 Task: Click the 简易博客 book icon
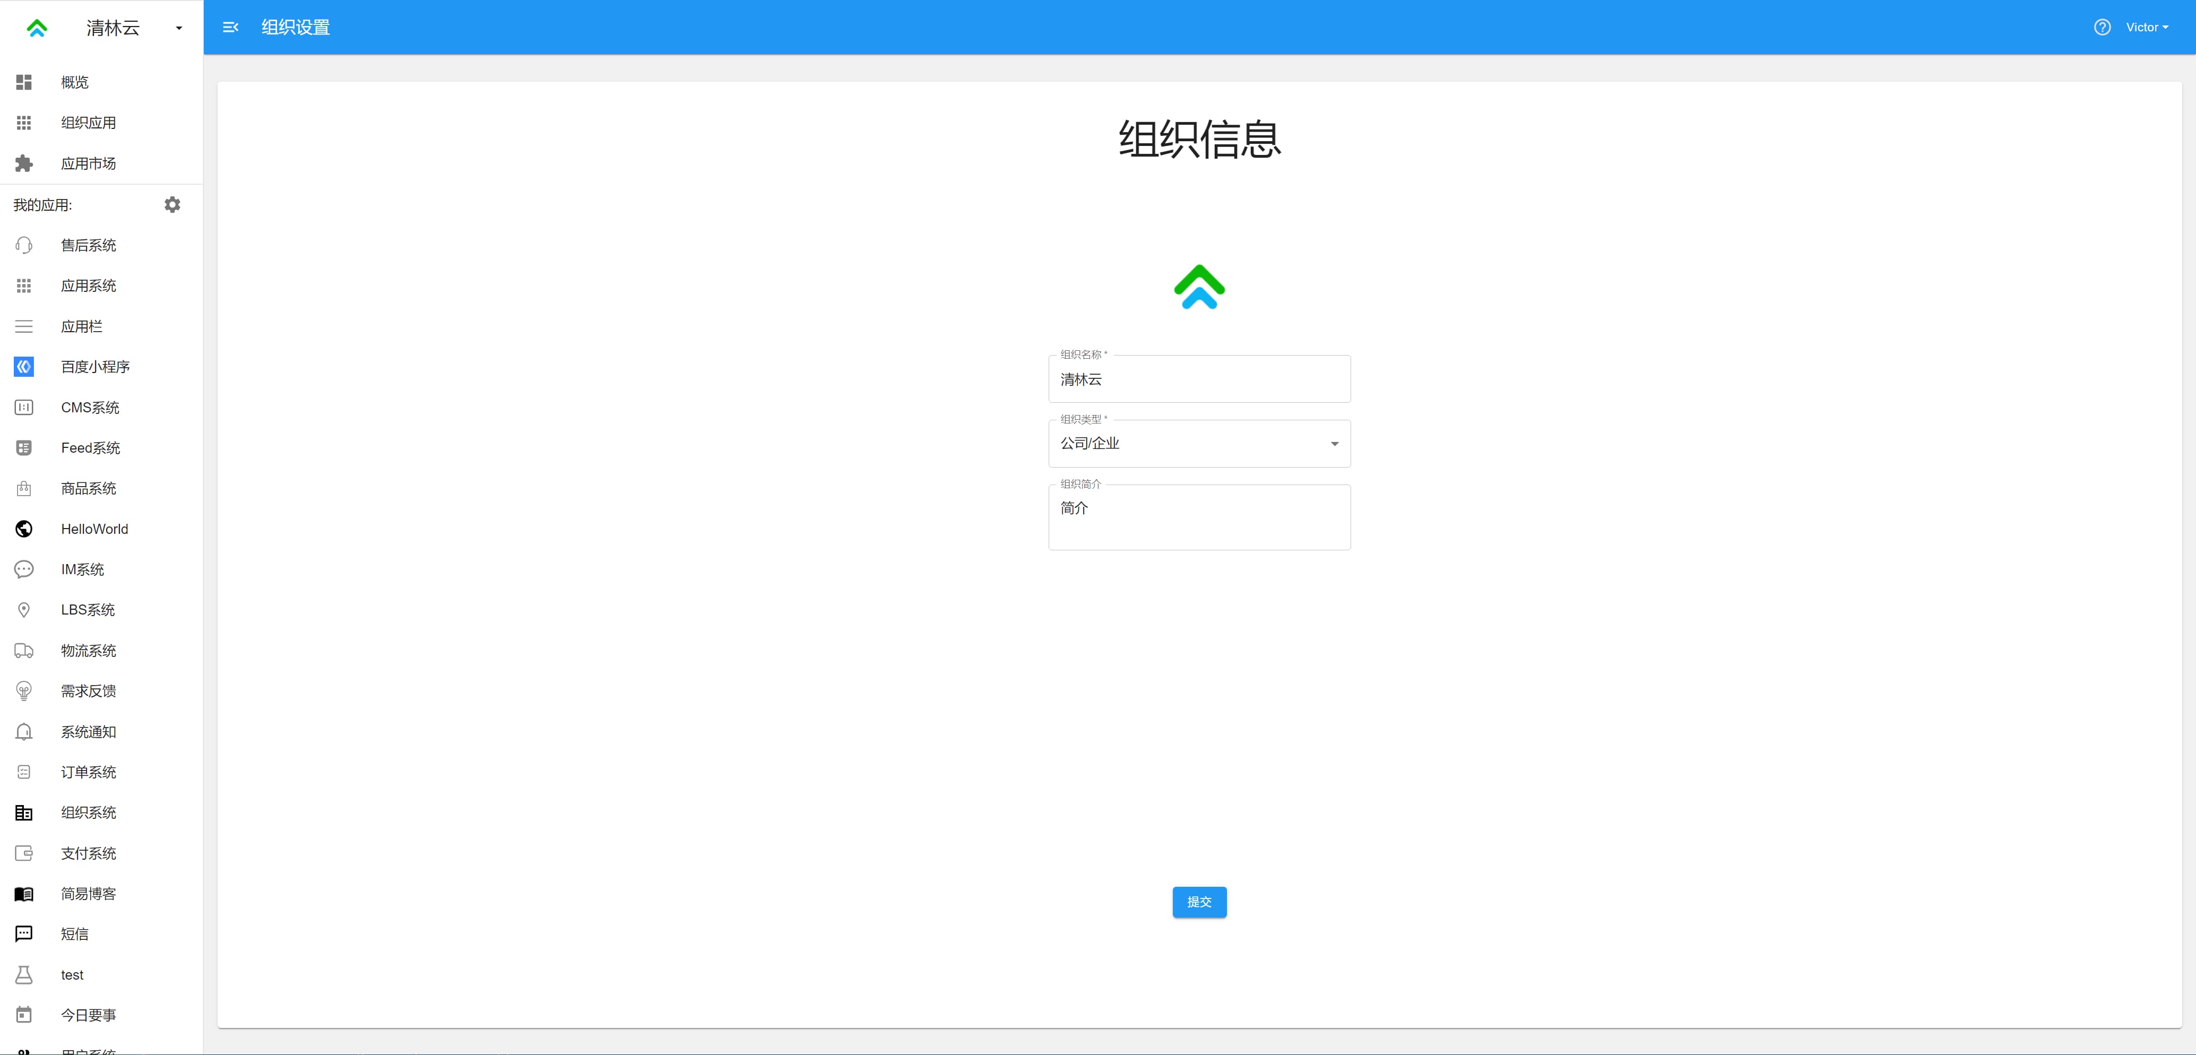pos(24,894)
